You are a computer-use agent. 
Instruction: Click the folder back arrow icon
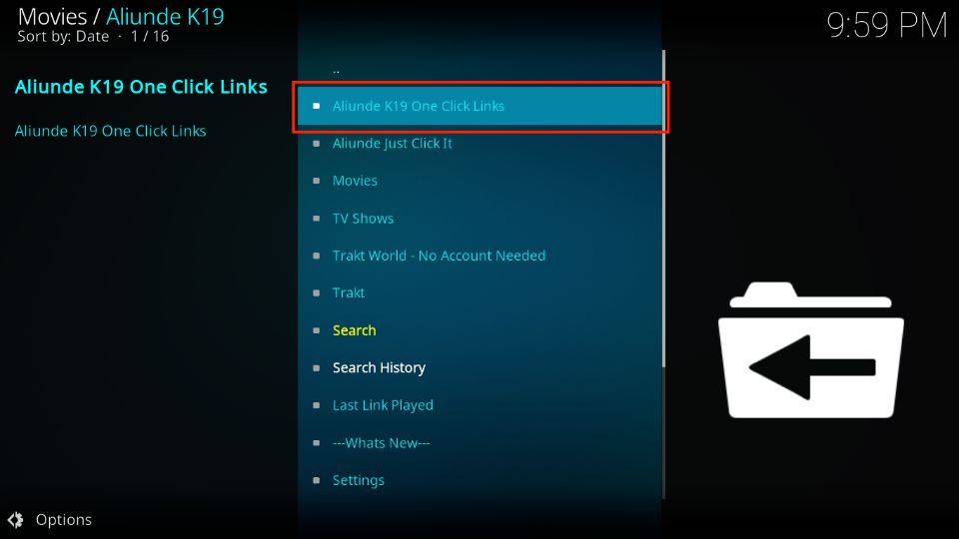click(810, 350)
